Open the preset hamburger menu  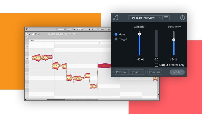[x=166, y=18]
